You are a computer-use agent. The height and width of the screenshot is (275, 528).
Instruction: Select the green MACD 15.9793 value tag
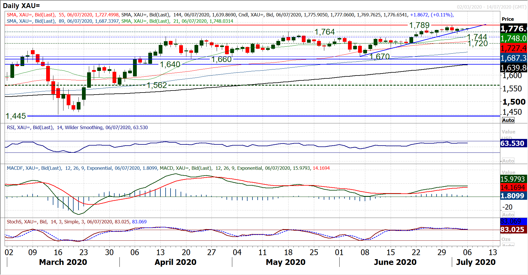pos(512,179)
